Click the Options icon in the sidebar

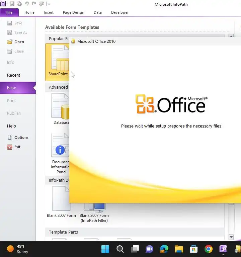click(x=9, y=138)
